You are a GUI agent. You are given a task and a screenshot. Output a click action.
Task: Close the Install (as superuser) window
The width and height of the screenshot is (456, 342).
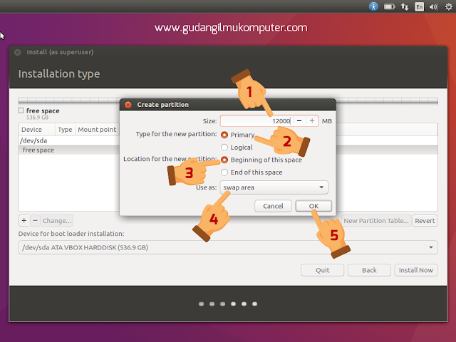tap(17, 52)
